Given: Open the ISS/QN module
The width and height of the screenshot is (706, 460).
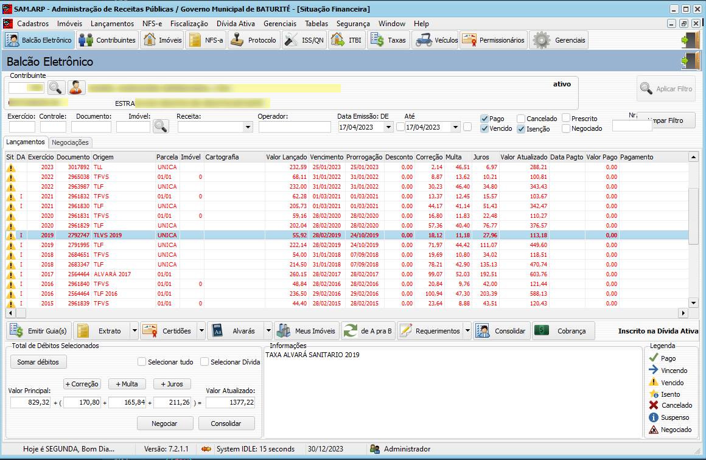Looking at the screenshot, I should [304, 40].
